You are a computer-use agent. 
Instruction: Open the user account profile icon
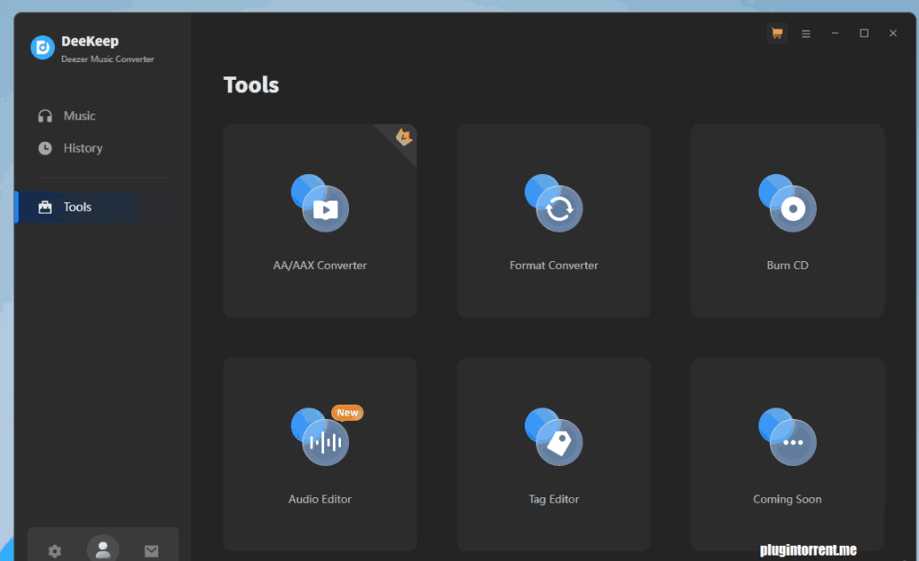103,548
